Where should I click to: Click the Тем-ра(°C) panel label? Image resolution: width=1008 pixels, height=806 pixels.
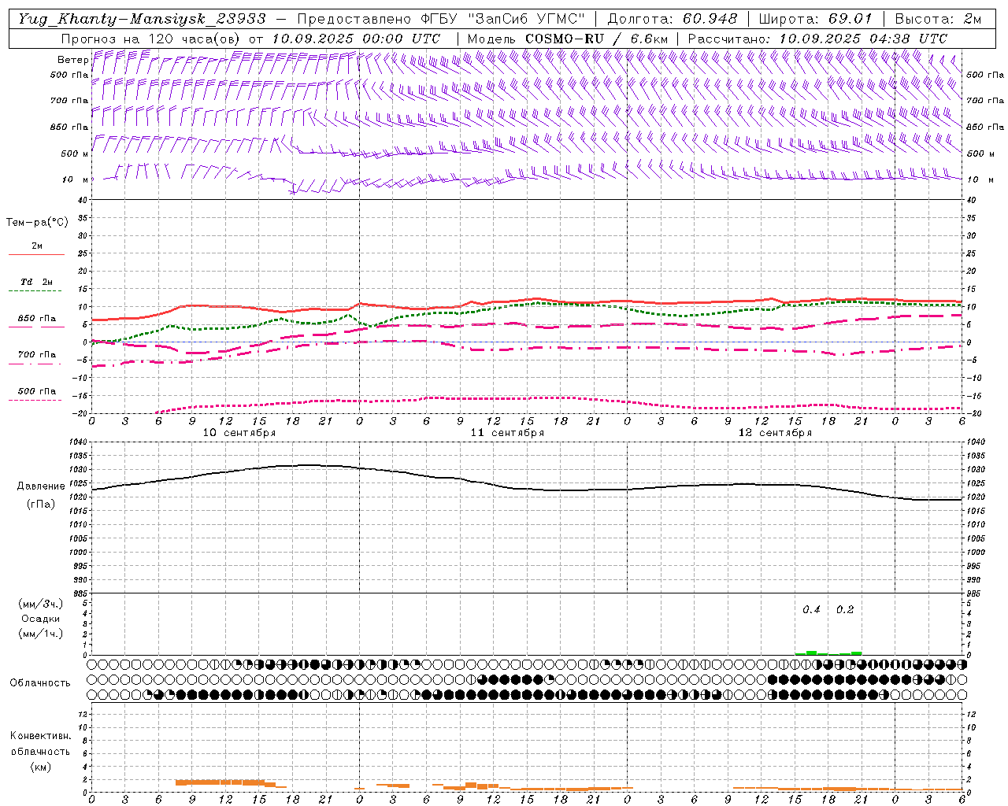[x=37, y=223]
